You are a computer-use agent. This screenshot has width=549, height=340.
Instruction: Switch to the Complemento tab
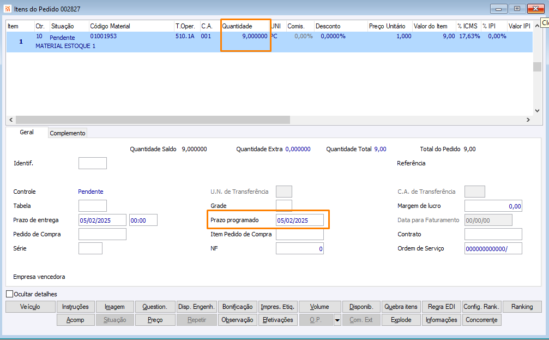tap(67, 133)
